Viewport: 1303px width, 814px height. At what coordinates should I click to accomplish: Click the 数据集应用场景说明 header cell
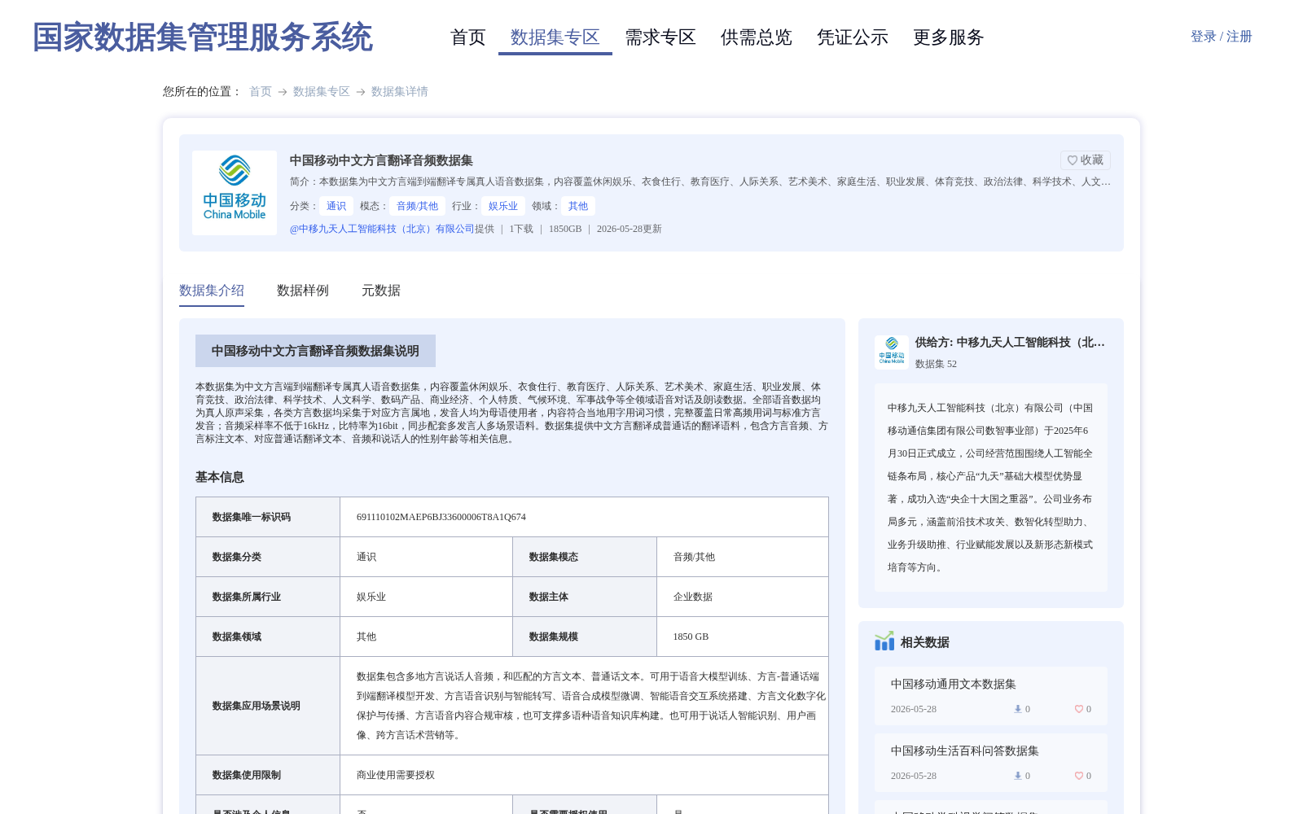pyautogui.click(x=268, y=706)
